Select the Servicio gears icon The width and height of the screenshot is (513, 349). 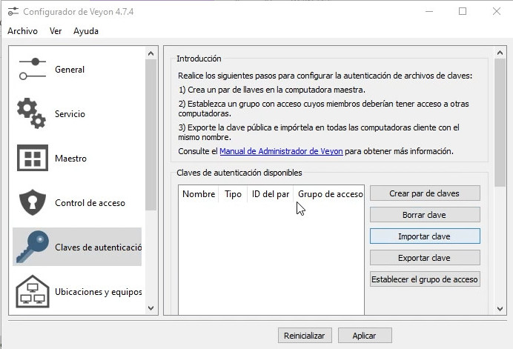(33, 113)
